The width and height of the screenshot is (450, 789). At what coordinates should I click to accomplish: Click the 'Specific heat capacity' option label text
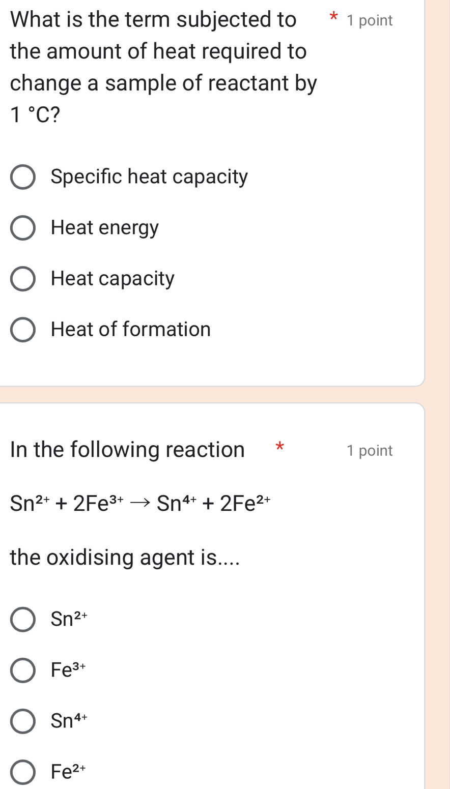pos(149,177)
